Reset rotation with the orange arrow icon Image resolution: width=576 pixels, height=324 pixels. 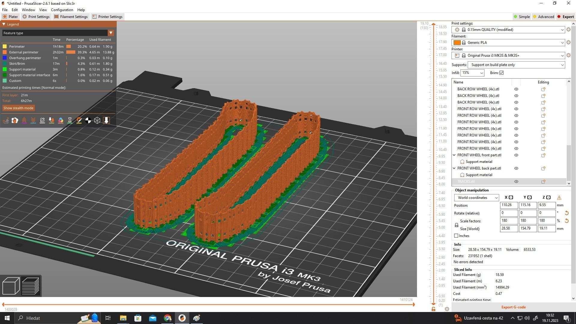pyautogui.click(x=566, y=213)
